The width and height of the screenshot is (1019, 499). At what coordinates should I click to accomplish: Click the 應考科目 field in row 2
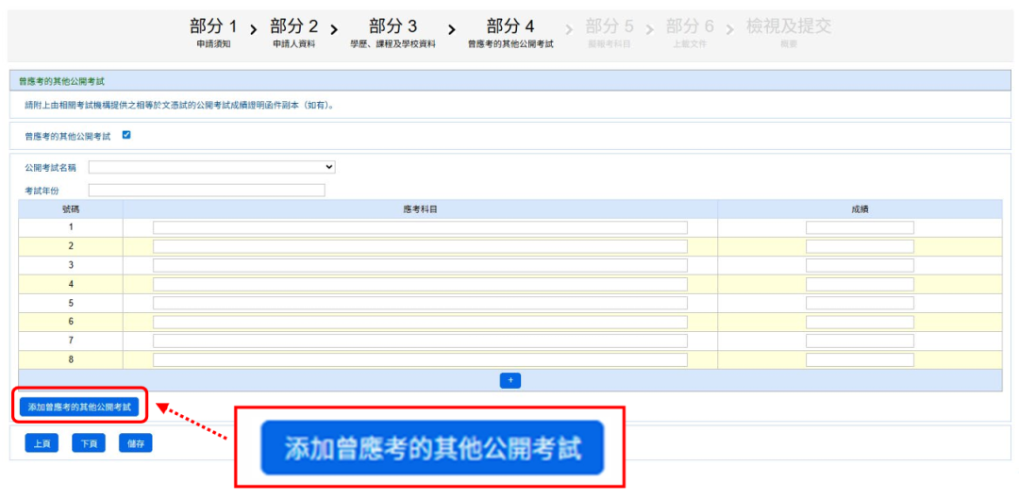[x=420, y=246]
